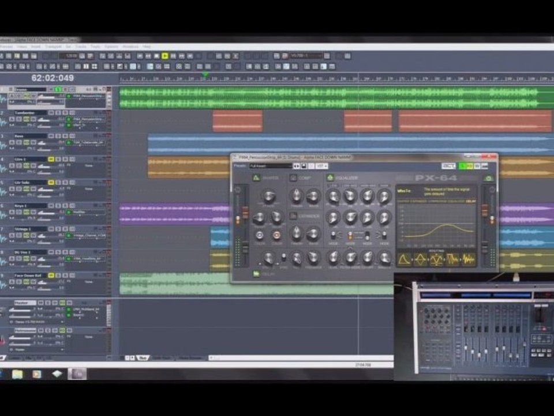Unmute the Gtrs 1 track
This screenshot has width=554, height=416.
[51, 159]
